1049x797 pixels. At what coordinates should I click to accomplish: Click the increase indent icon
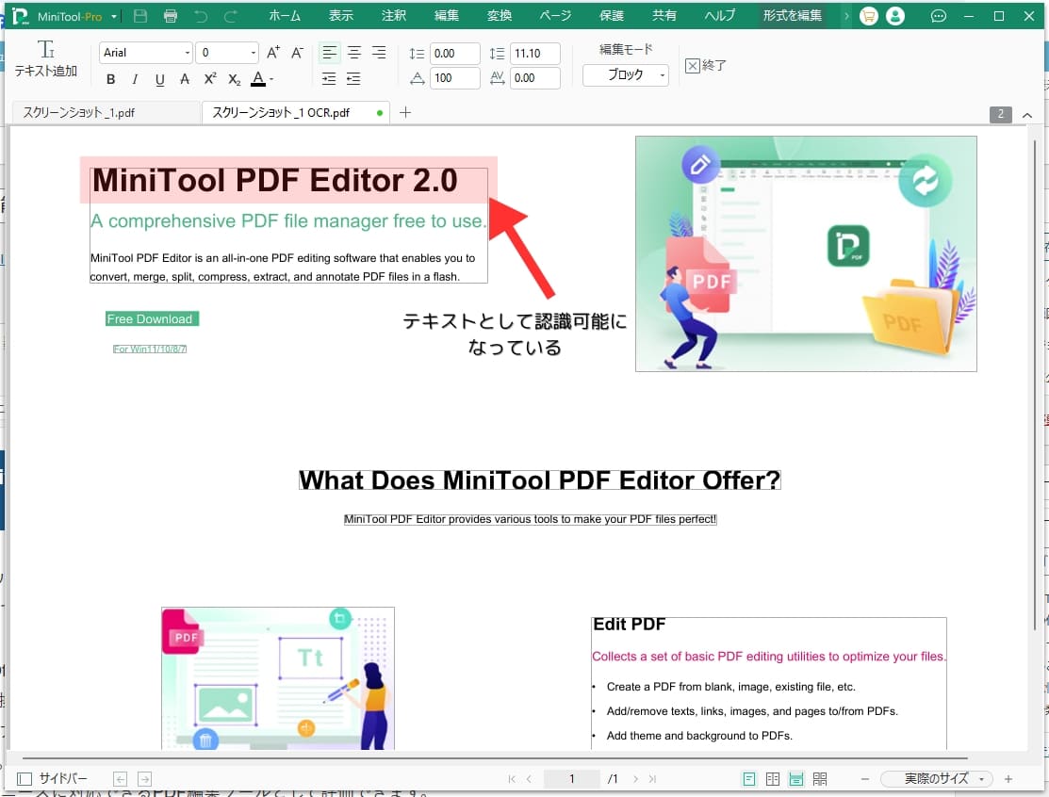click(329, 79)
